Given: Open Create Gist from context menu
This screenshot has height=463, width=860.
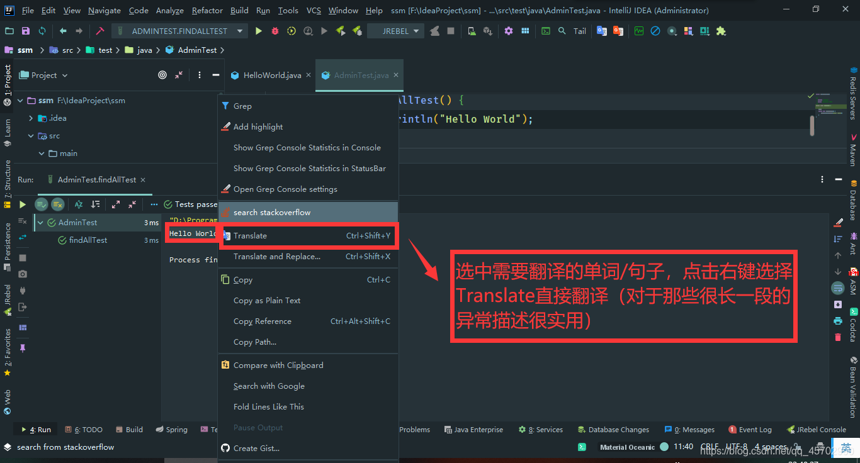Looking at the screenshot, I should tap(308, 448).
